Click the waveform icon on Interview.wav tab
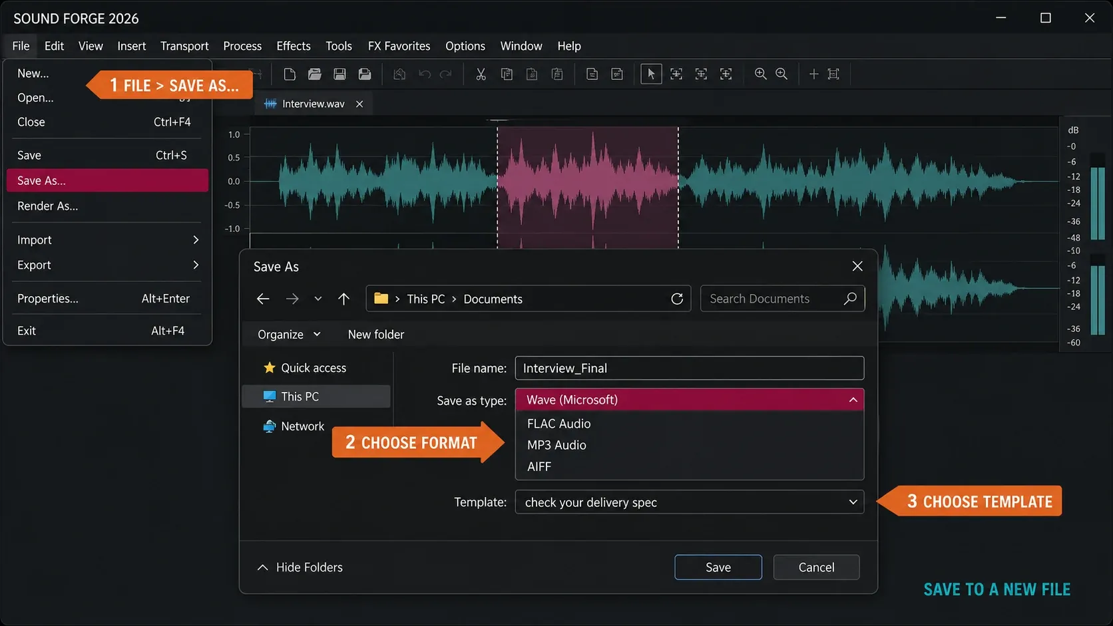The width and height of the screenshot is (1113, 626). tap(270, 104)
